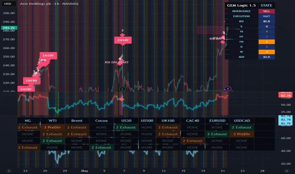Click the ENTRY label at the 250 level
Viewport: 295px width, 174px height.
click(48, 55)
